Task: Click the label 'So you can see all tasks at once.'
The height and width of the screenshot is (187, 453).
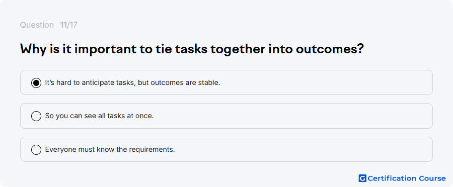Action: click(x=99, y=116)
